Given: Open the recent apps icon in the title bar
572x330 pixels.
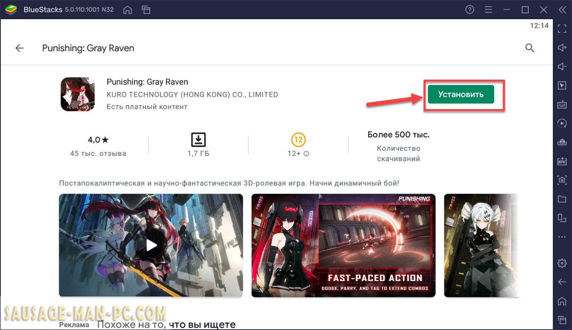Looking at the screenshot, I should tap(146, 10).
